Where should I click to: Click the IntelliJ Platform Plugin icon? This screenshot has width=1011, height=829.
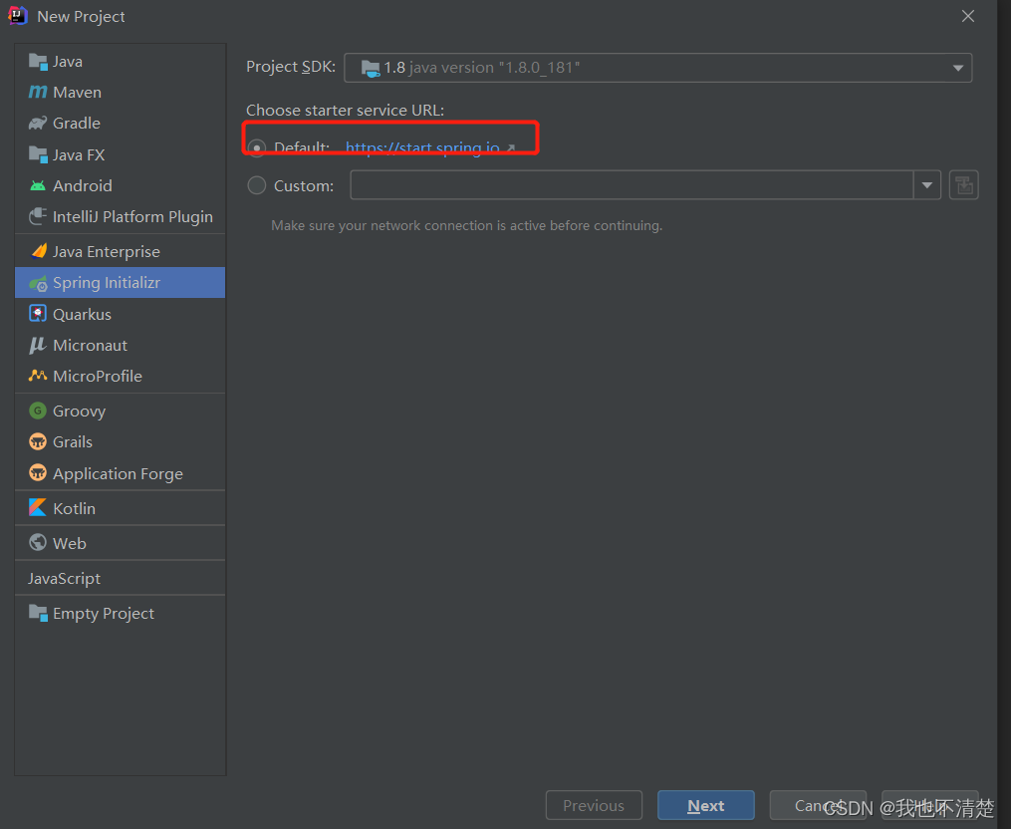[38, 216]
